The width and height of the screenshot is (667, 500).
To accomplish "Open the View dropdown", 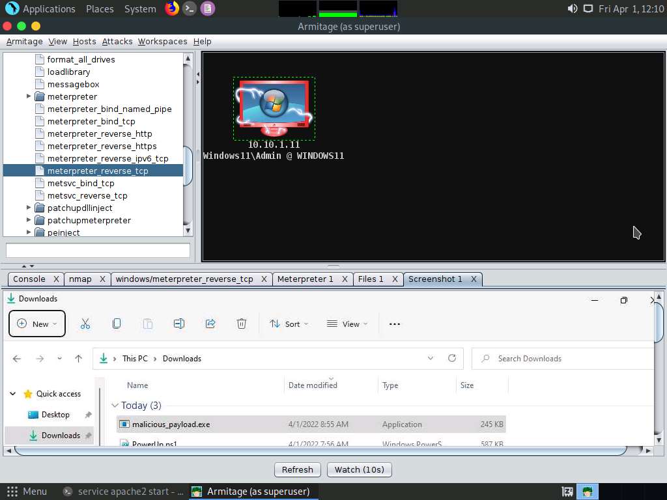I will pyautogui.click(x=347, y=324).
